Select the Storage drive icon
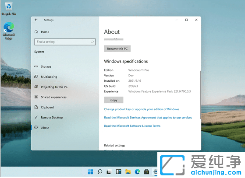245x178 pixels. [36, 66]
